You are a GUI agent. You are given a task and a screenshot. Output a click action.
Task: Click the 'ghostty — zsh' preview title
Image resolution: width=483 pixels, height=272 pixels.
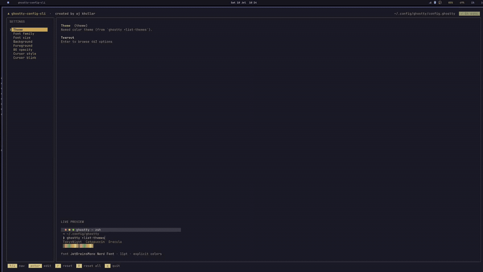pos(89,230)
